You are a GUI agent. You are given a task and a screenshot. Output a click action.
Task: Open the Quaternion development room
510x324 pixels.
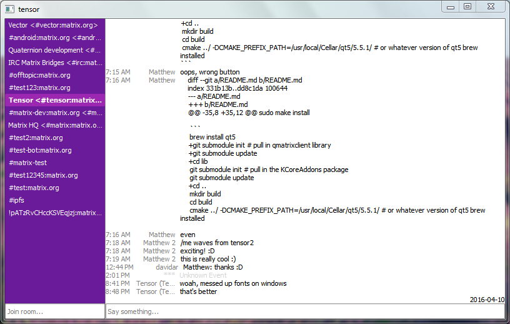[54, 50]
